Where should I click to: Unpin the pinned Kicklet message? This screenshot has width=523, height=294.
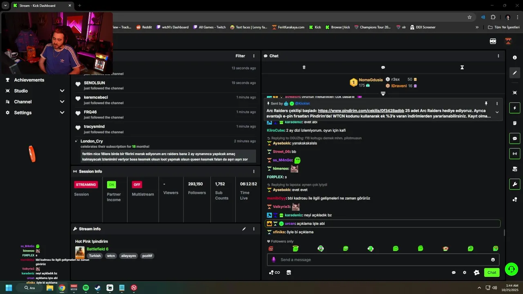tap(486, 104)
